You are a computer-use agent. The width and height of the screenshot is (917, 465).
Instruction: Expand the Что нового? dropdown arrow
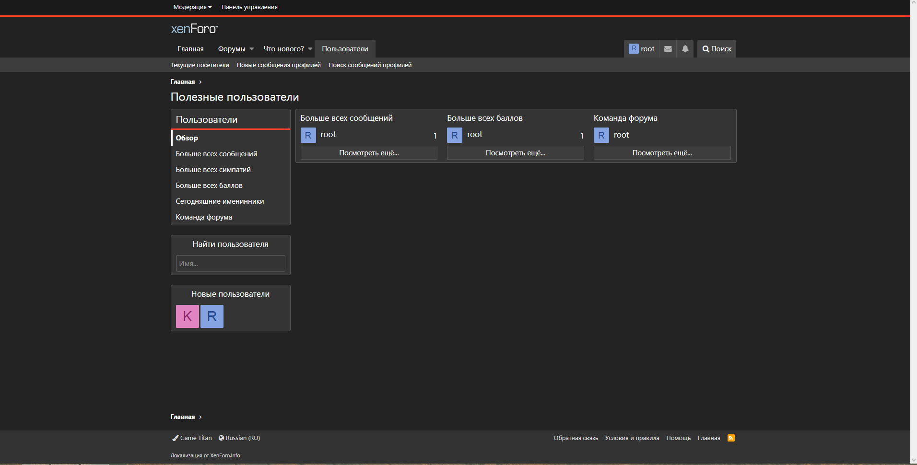coord(310,49)
